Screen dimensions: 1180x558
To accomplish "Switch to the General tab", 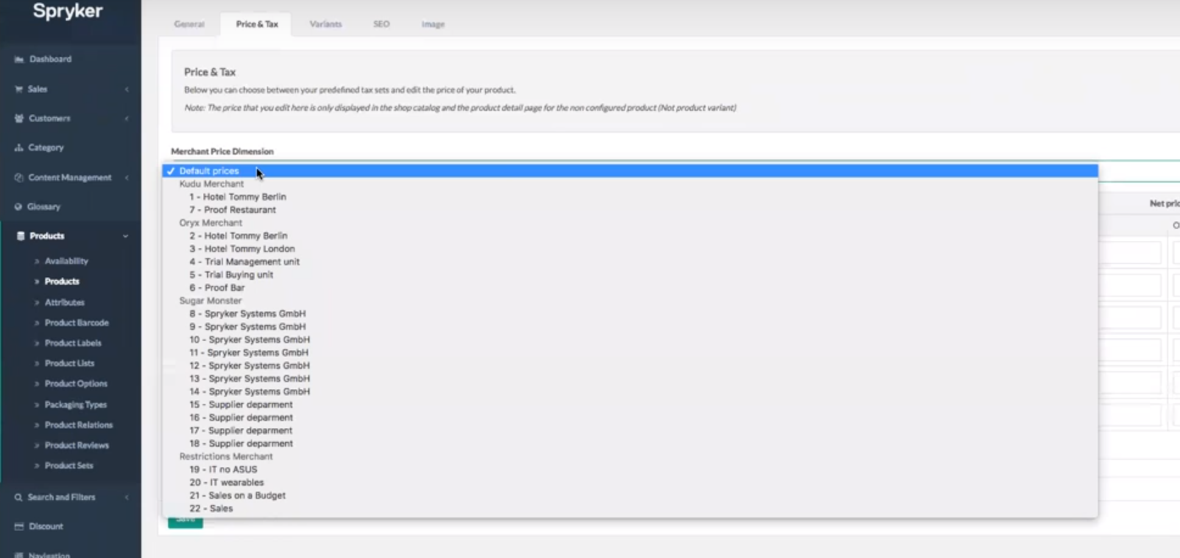I will point(189,24).
